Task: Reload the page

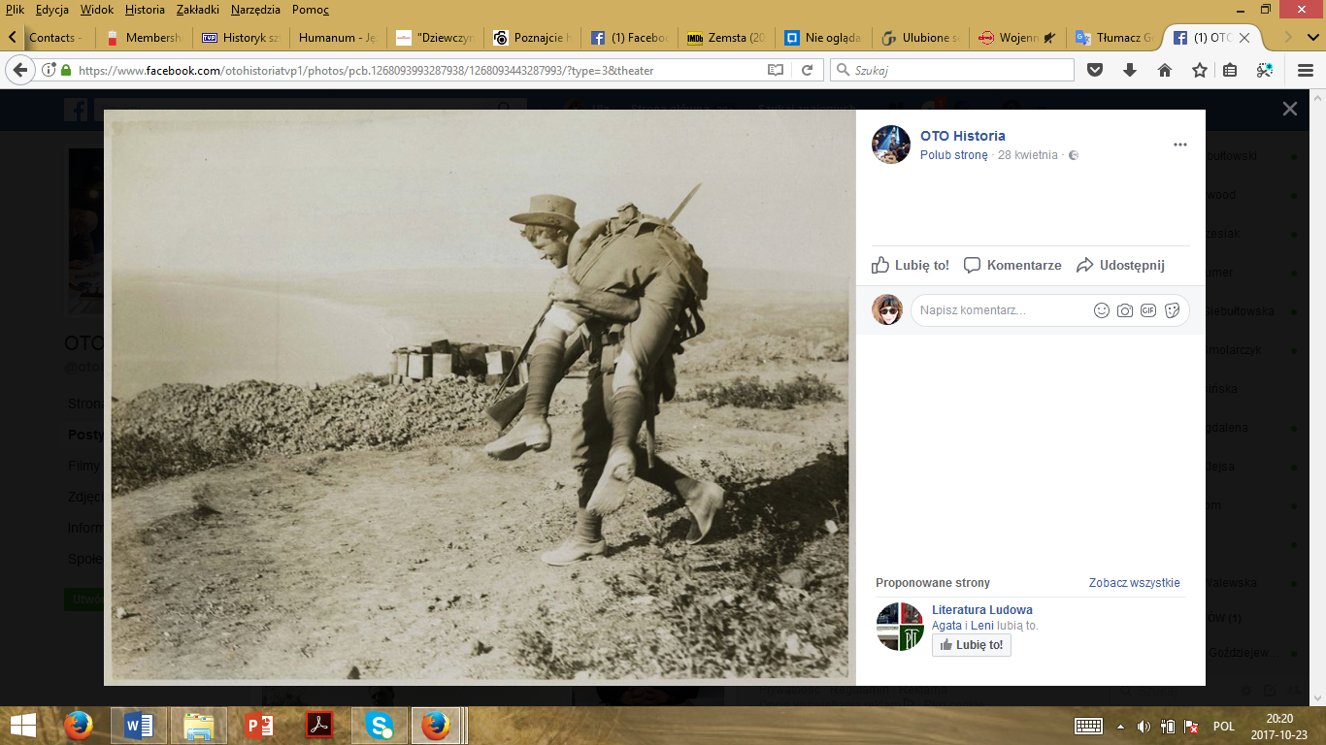Action: coord(807,70)
